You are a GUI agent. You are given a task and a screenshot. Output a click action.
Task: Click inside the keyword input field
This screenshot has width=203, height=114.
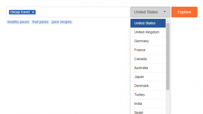pos(82,12)
